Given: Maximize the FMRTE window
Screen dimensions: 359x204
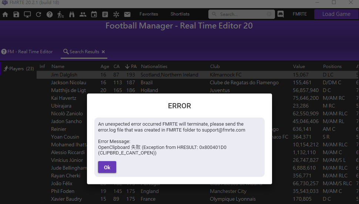Looking at the screenshot, I should (334, 2).
